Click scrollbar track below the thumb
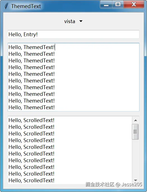 [136, 158]
